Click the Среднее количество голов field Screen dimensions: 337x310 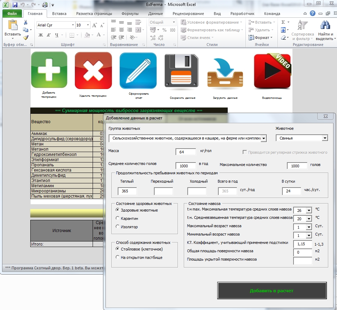(x=186, y=166)
